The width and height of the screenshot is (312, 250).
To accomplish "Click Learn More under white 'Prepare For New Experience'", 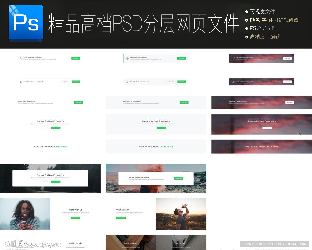I will click(x=45, y=128).
